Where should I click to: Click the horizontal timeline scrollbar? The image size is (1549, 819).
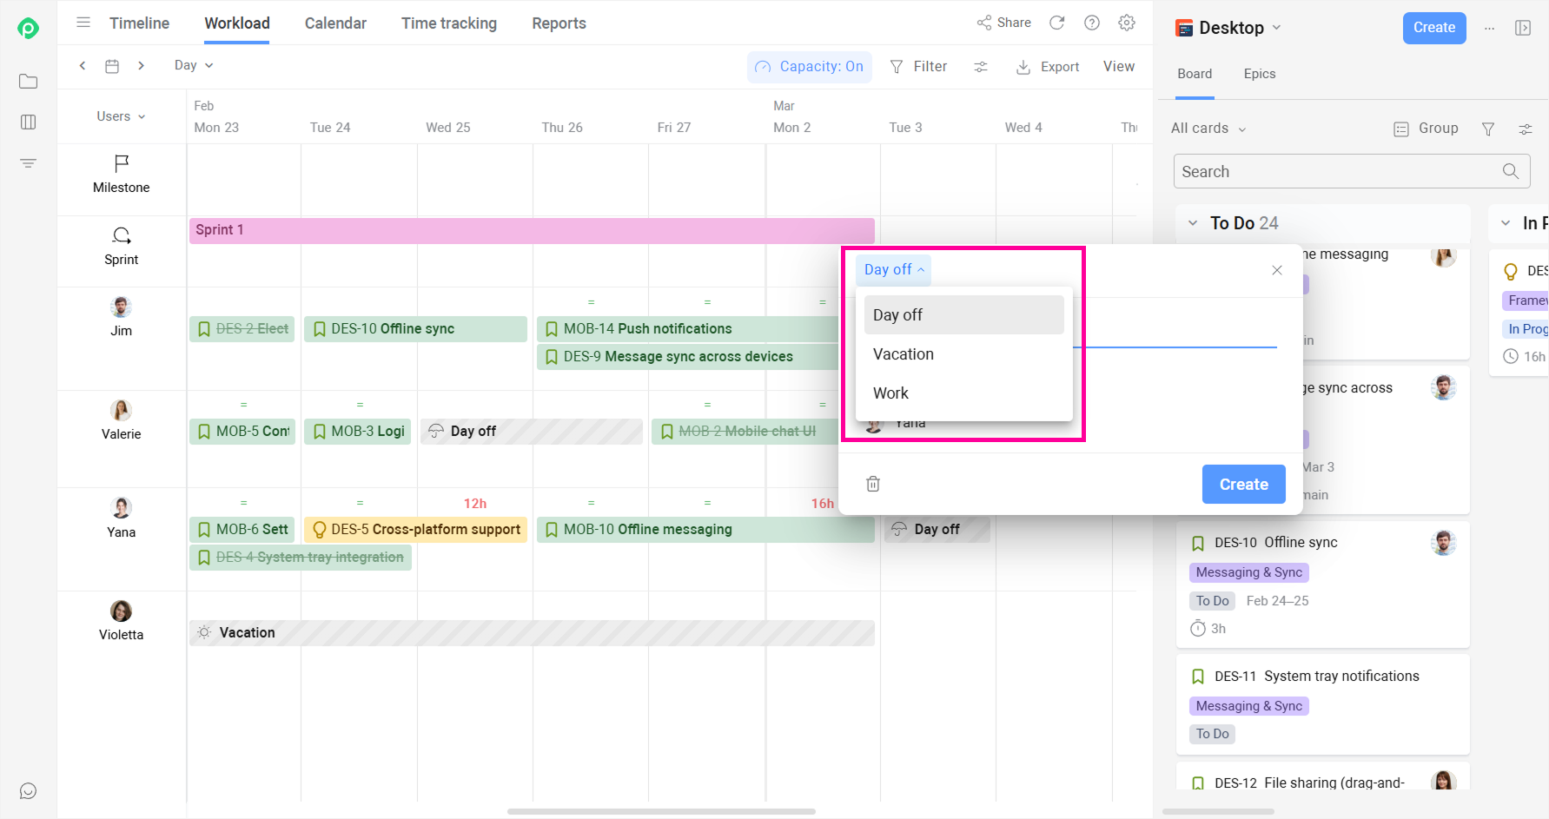click(x=661, y=811)
